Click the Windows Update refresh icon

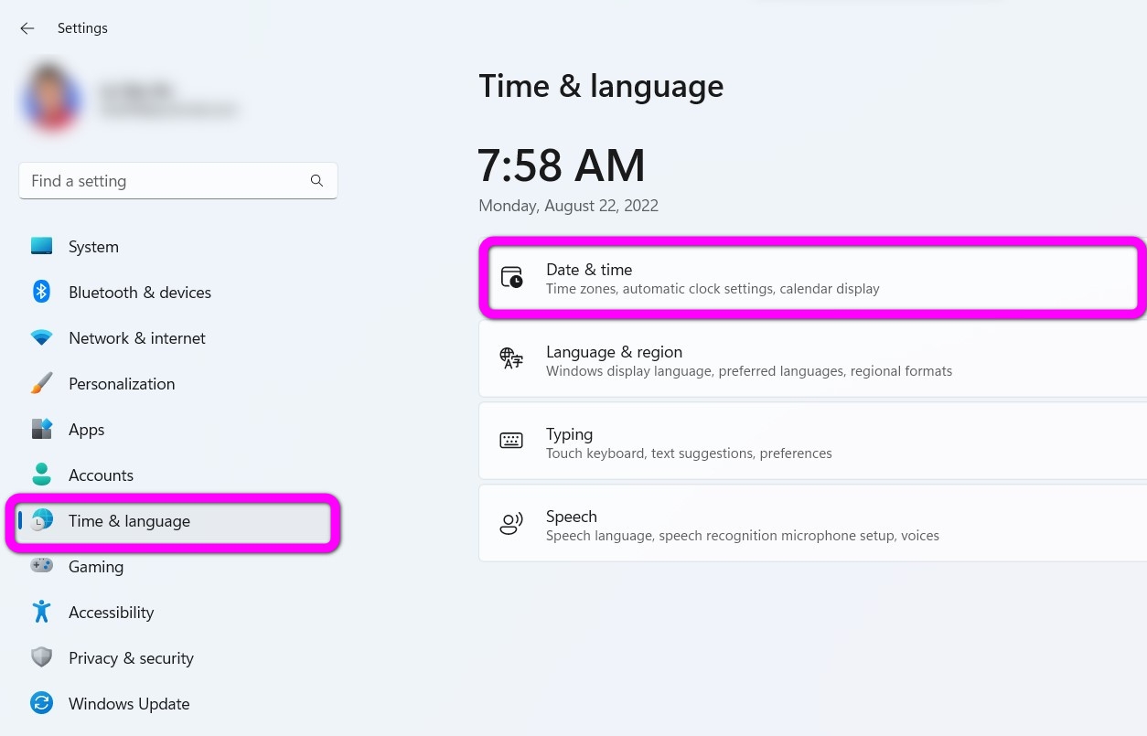click(x=41, y=703)
